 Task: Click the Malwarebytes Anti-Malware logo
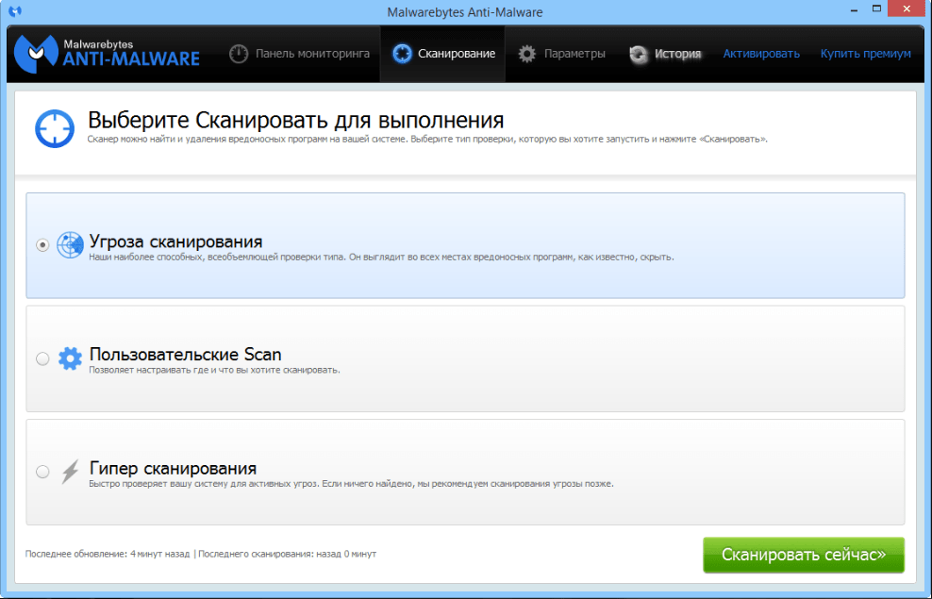pyautogui.click(x=108, y=53)
